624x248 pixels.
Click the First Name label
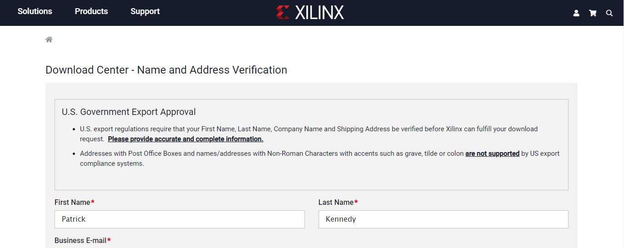tap(72, 202)
